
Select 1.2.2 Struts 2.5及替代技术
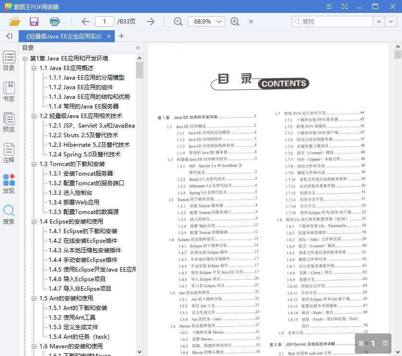83,135
